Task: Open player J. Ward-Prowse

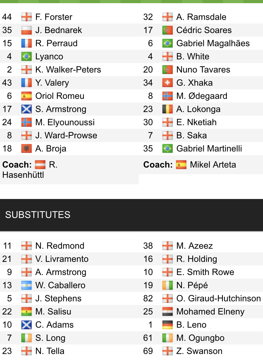Action: [66, 135]
